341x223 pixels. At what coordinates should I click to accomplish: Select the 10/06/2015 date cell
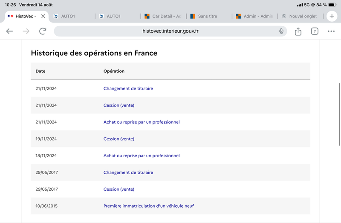point(46,206)
